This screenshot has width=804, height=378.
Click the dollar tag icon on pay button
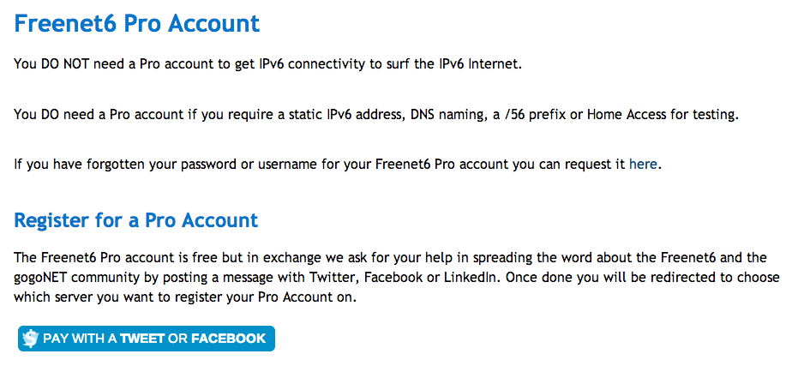click(x=31, y=339)
